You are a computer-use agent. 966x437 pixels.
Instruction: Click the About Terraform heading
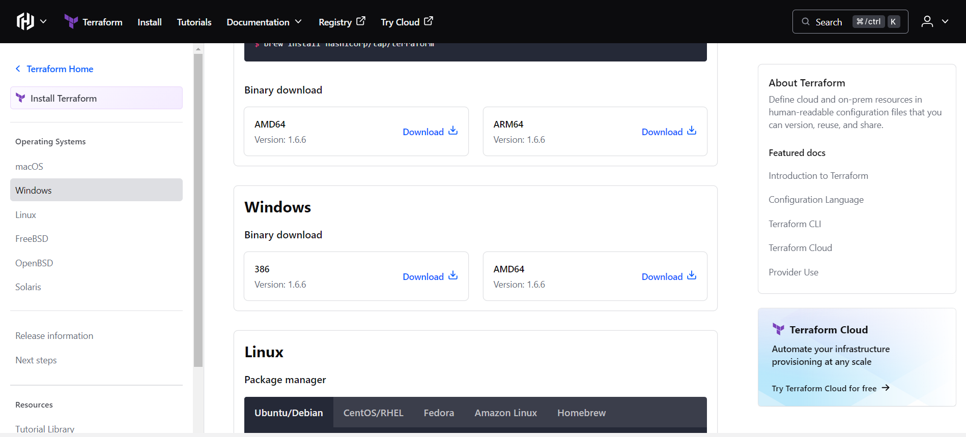click(x=807, y=83)
